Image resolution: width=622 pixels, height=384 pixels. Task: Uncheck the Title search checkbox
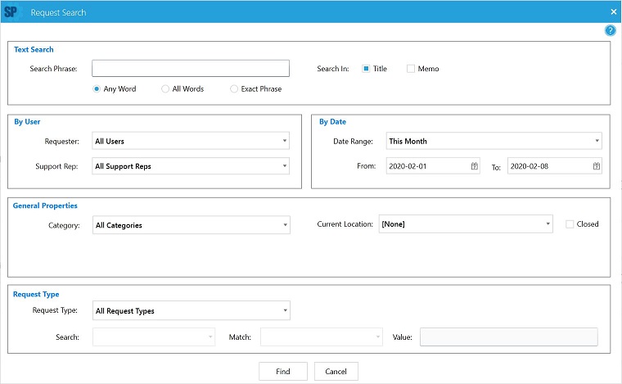click(x=366, y=69)
